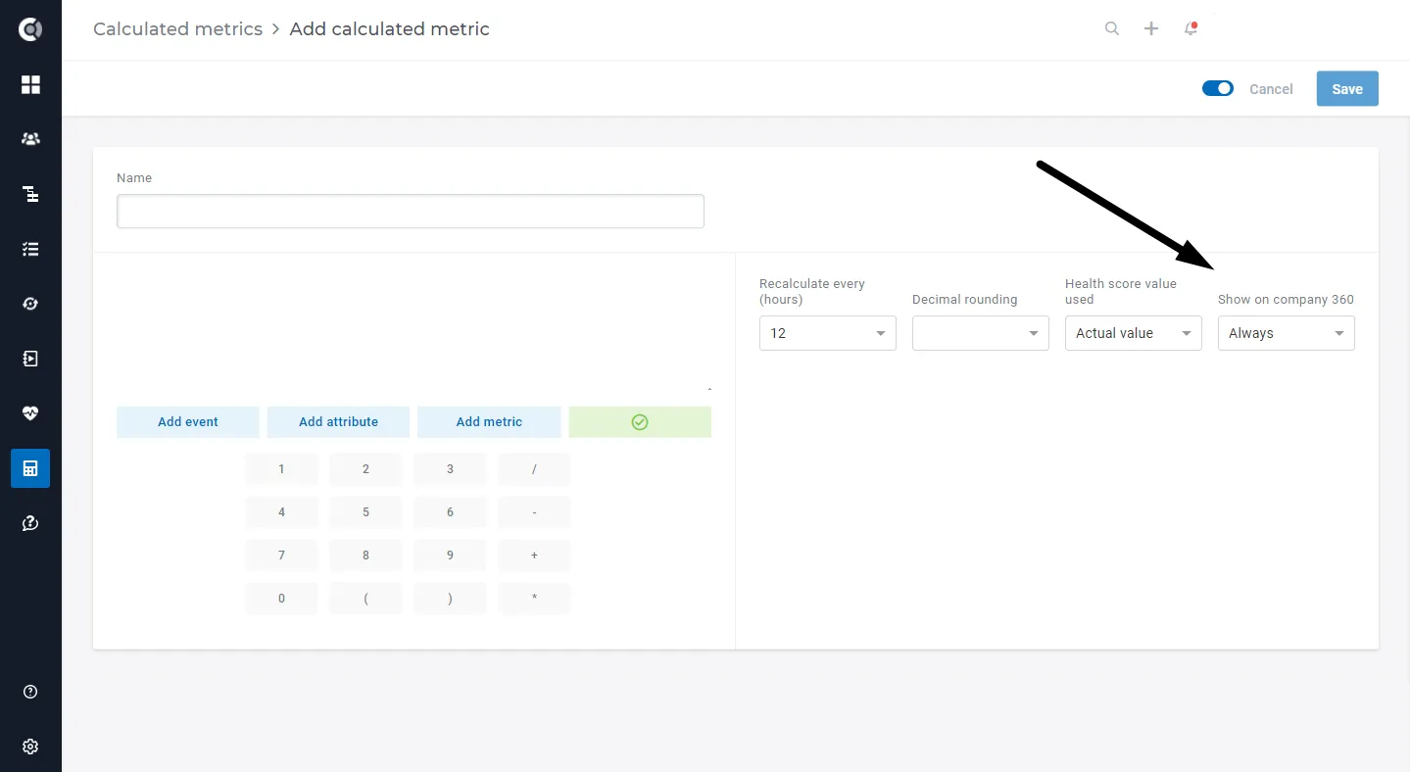Click the Add attribute button

[339, 422]
